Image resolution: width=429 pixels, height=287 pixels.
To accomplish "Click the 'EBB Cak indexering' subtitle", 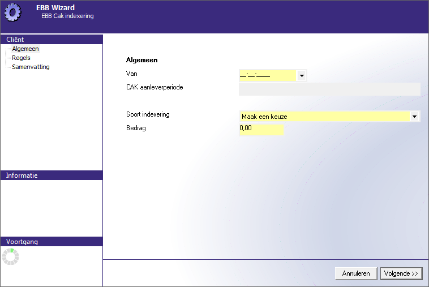I will click(67, 16).
